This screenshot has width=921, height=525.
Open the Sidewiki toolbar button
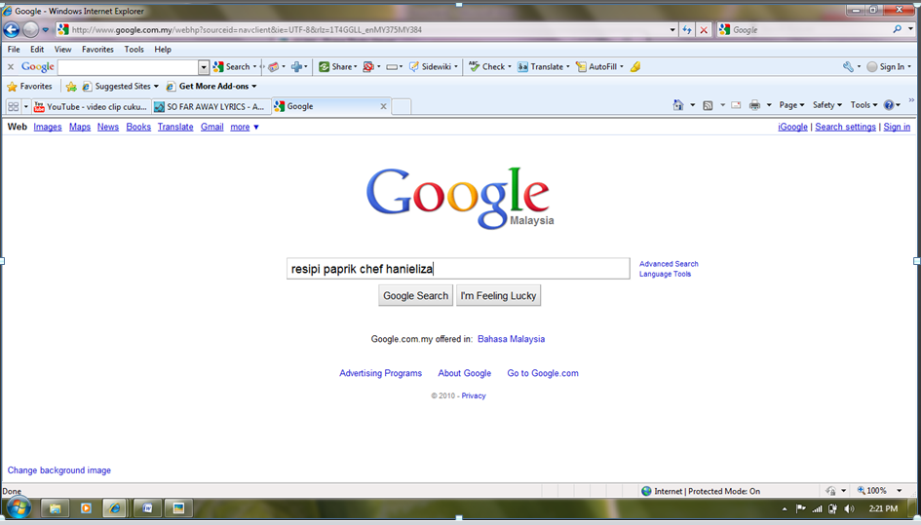point(433,67)
